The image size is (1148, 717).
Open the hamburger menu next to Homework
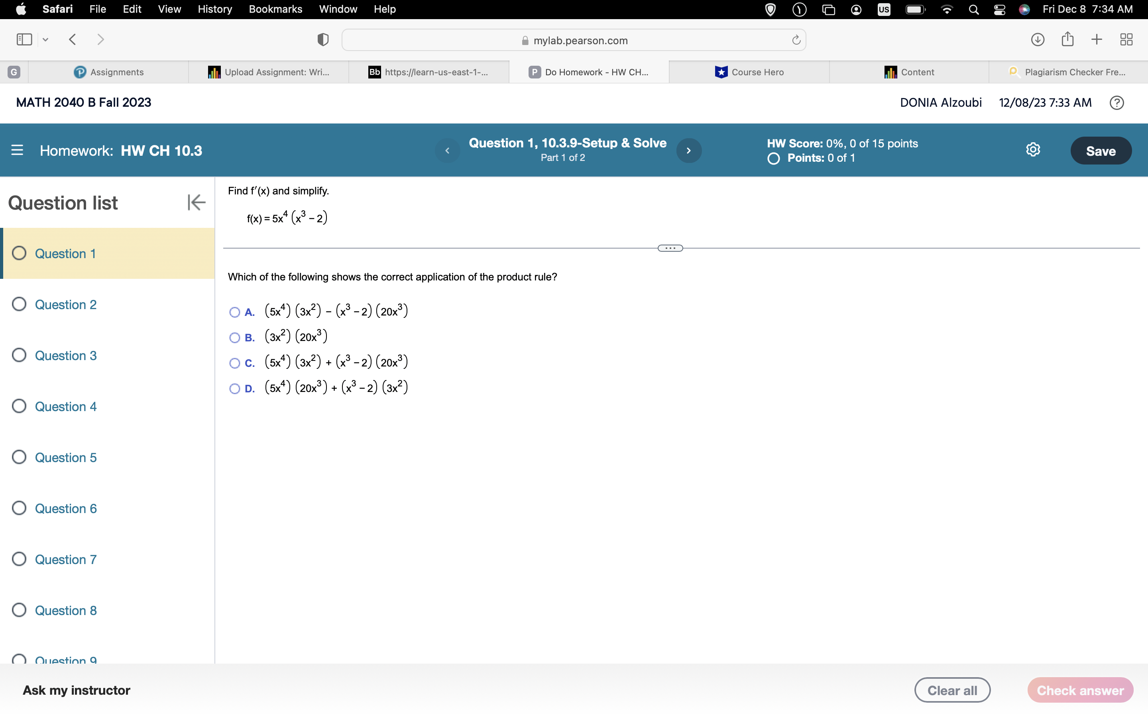[17, 150]
